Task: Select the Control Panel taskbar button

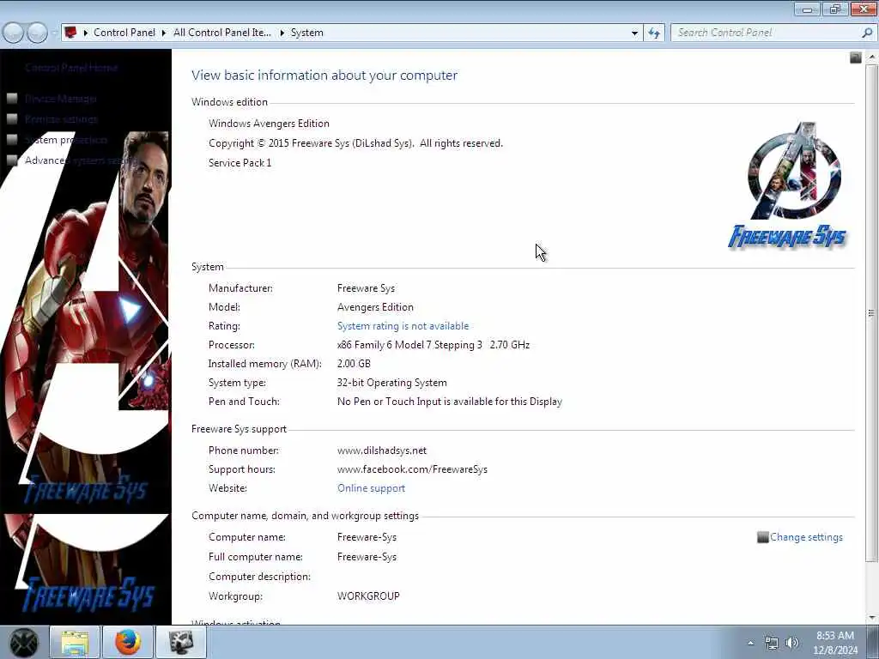Action: [x=181, y=642]
